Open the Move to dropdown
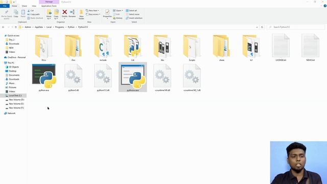Image resolution: width=327 pixels, height=184 pixels. click(49, 14)
